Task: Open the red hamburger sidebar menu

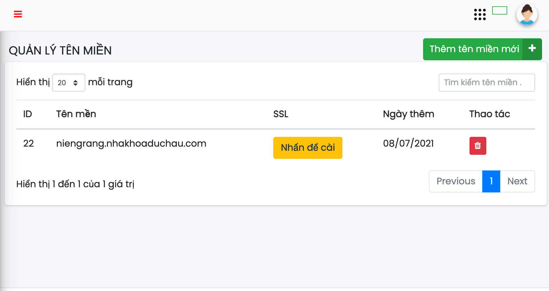Action: (x=18, y=14)
